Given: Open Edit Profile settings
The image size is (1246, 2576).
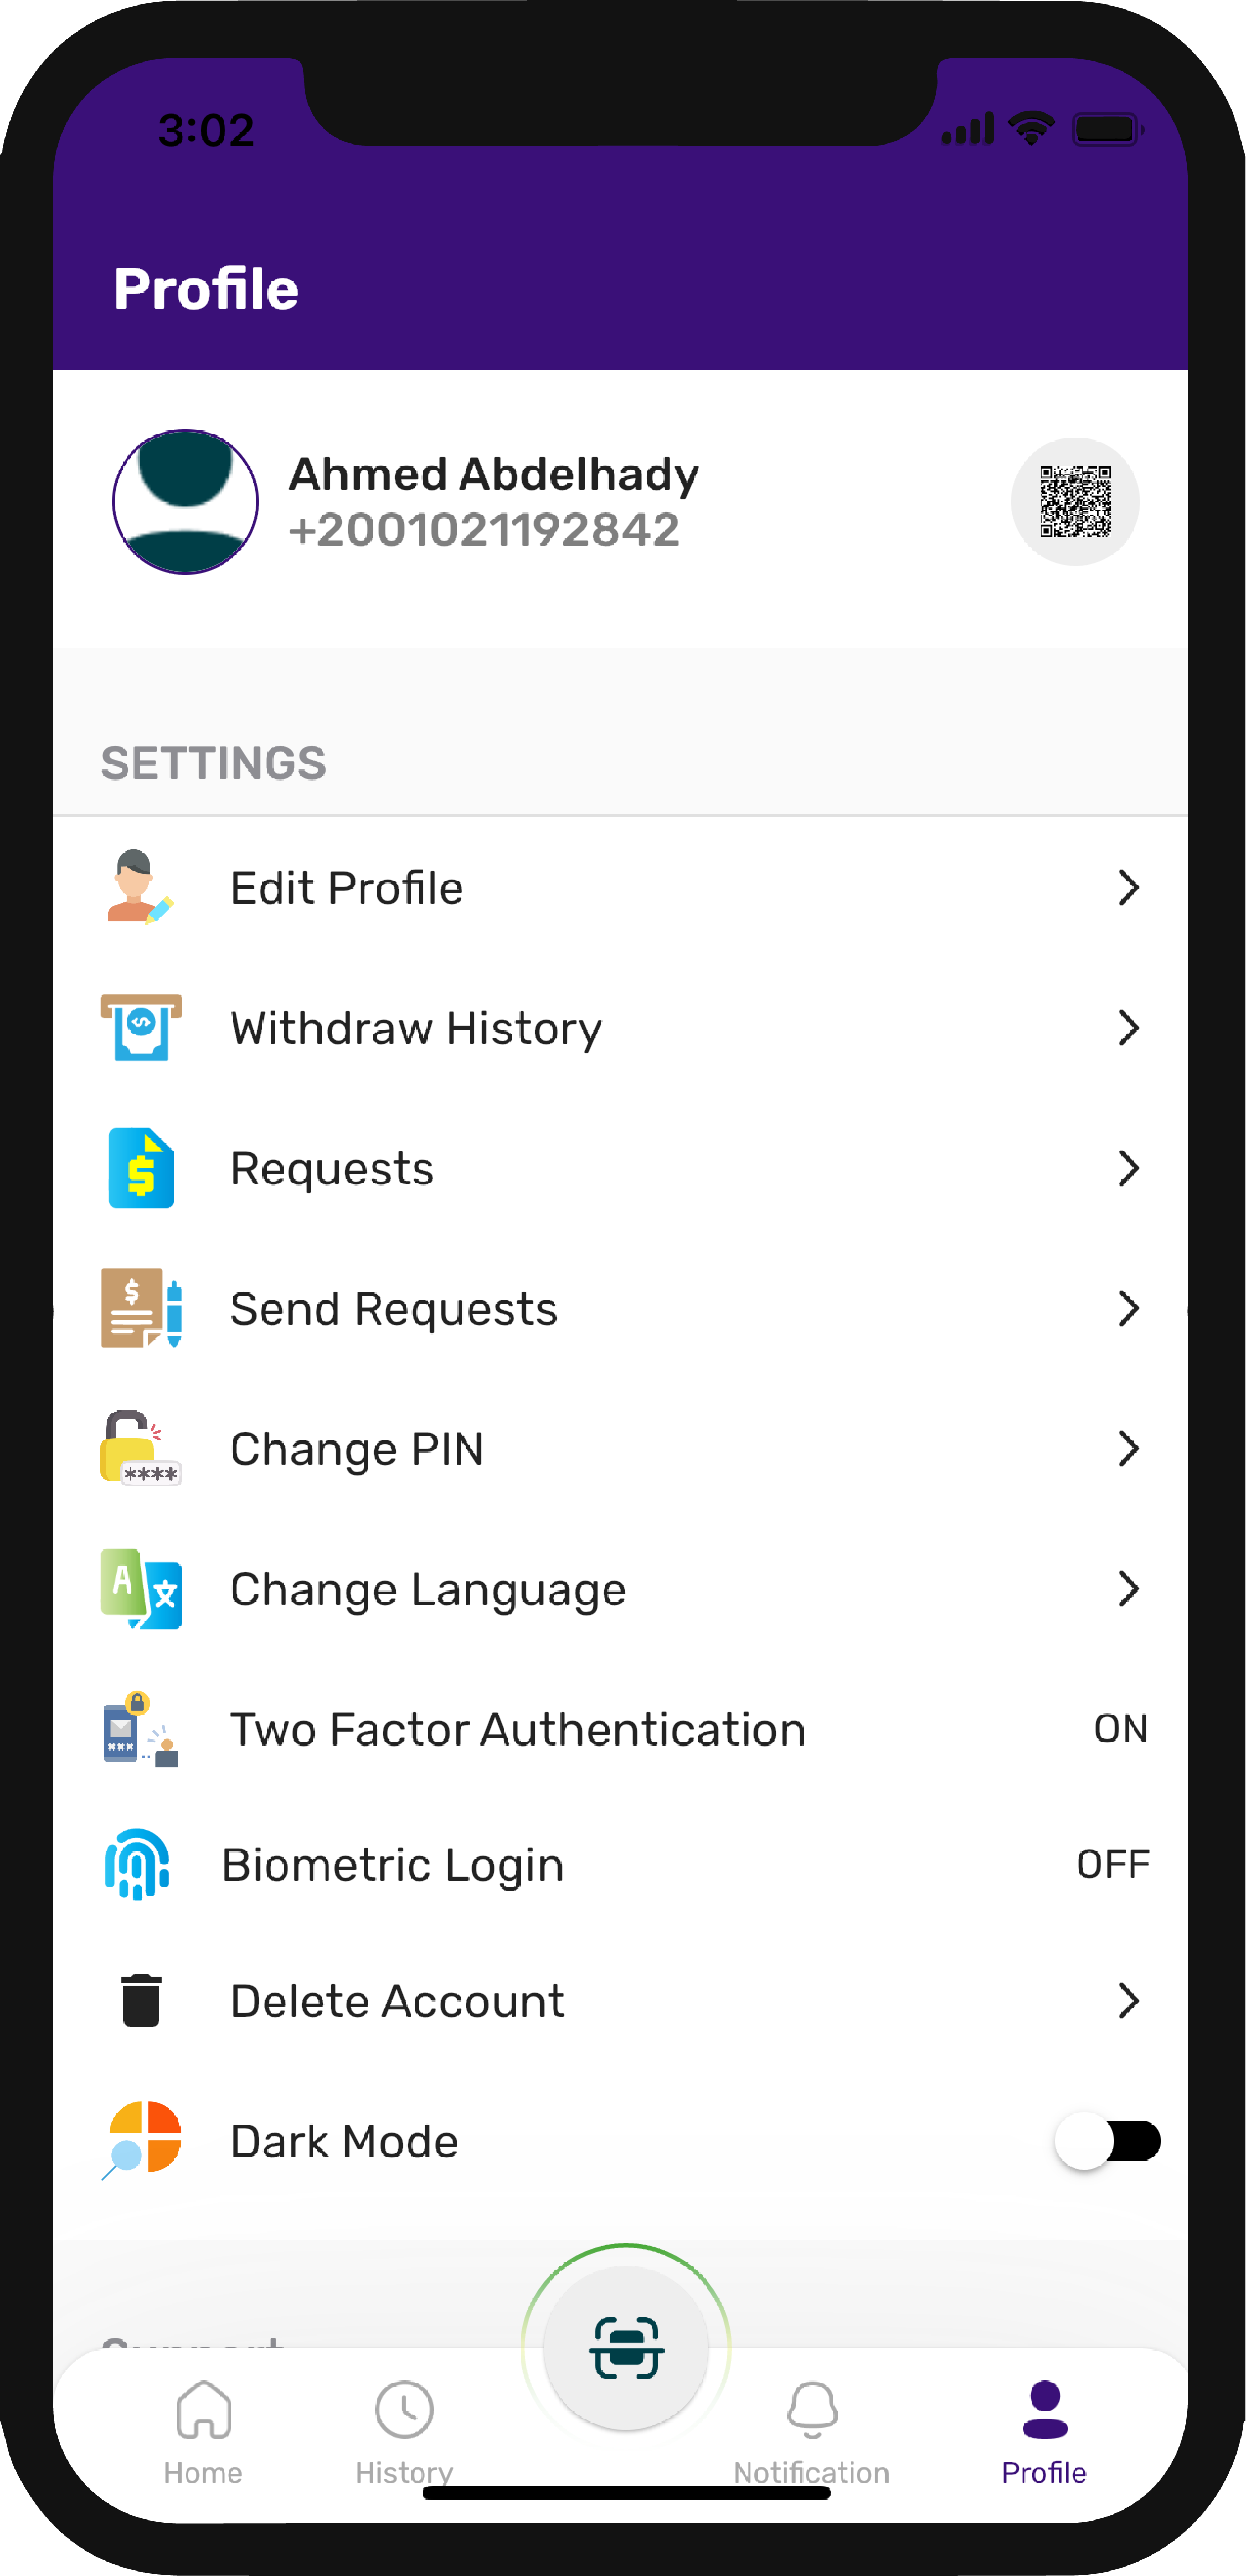Looking at the screenshot, I should (622, 887).
